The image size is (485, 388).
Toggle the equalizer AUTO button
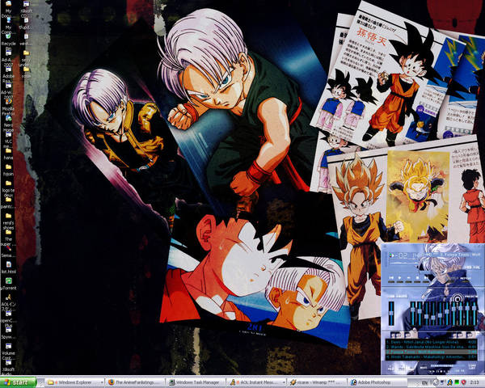coord(402,296)
